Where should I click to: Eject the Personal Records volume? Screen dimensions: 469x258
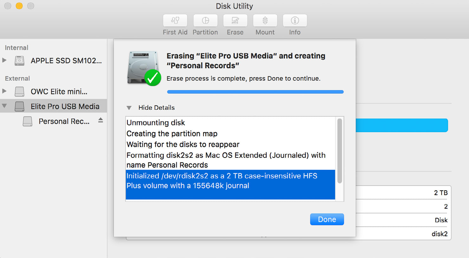point(101,120)
